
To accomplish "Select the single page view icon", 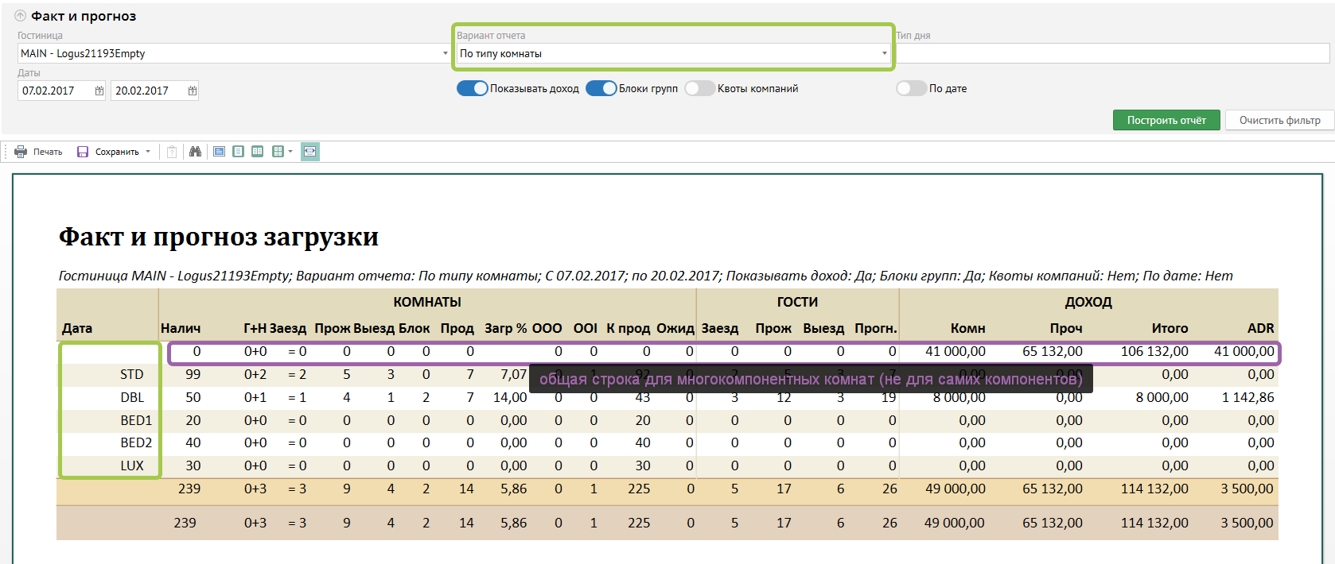I will 238,152.
